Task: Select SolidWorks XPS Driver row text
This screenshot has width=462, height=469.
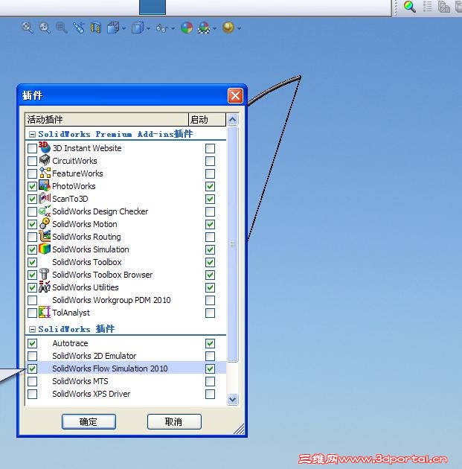Action: click(92, 395)
